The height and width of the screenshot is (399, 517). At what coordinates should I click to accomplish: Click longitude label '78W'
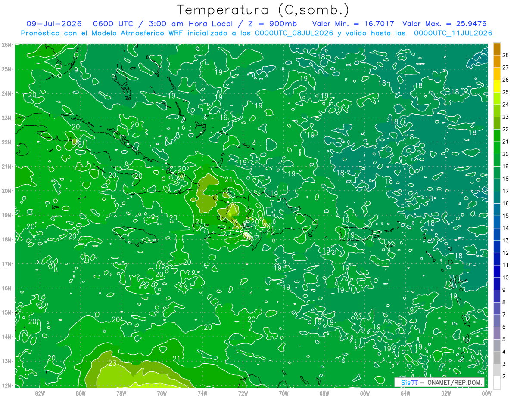pos(121,393)
